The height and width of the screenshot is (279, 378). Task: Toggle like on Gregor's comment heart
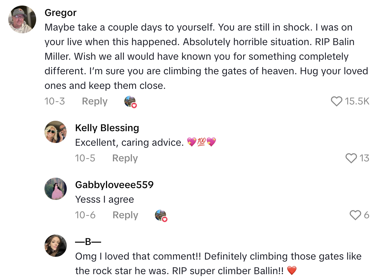pyautogui.click(x=336, y=101)
